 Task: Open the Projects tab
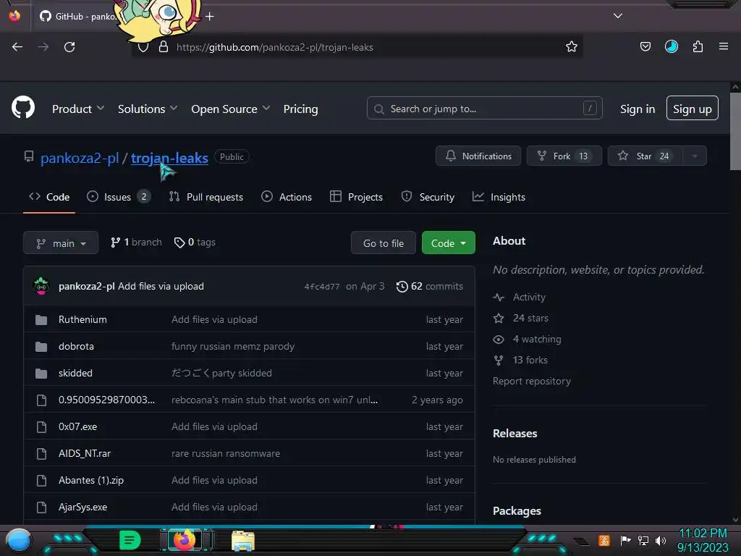[x=356, y=197]
